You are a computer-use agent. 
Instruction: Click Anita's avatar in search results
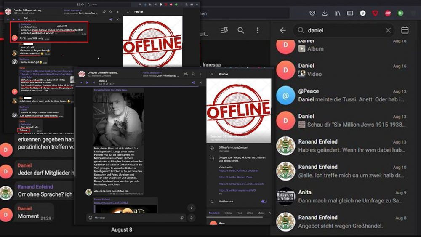tap(285, 197)
